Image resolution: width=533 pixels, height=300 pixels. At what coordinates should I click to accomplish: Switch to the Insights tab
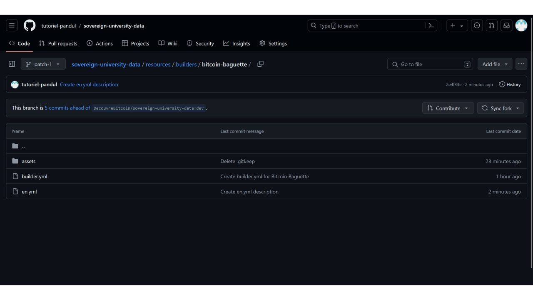pos(237,43)
